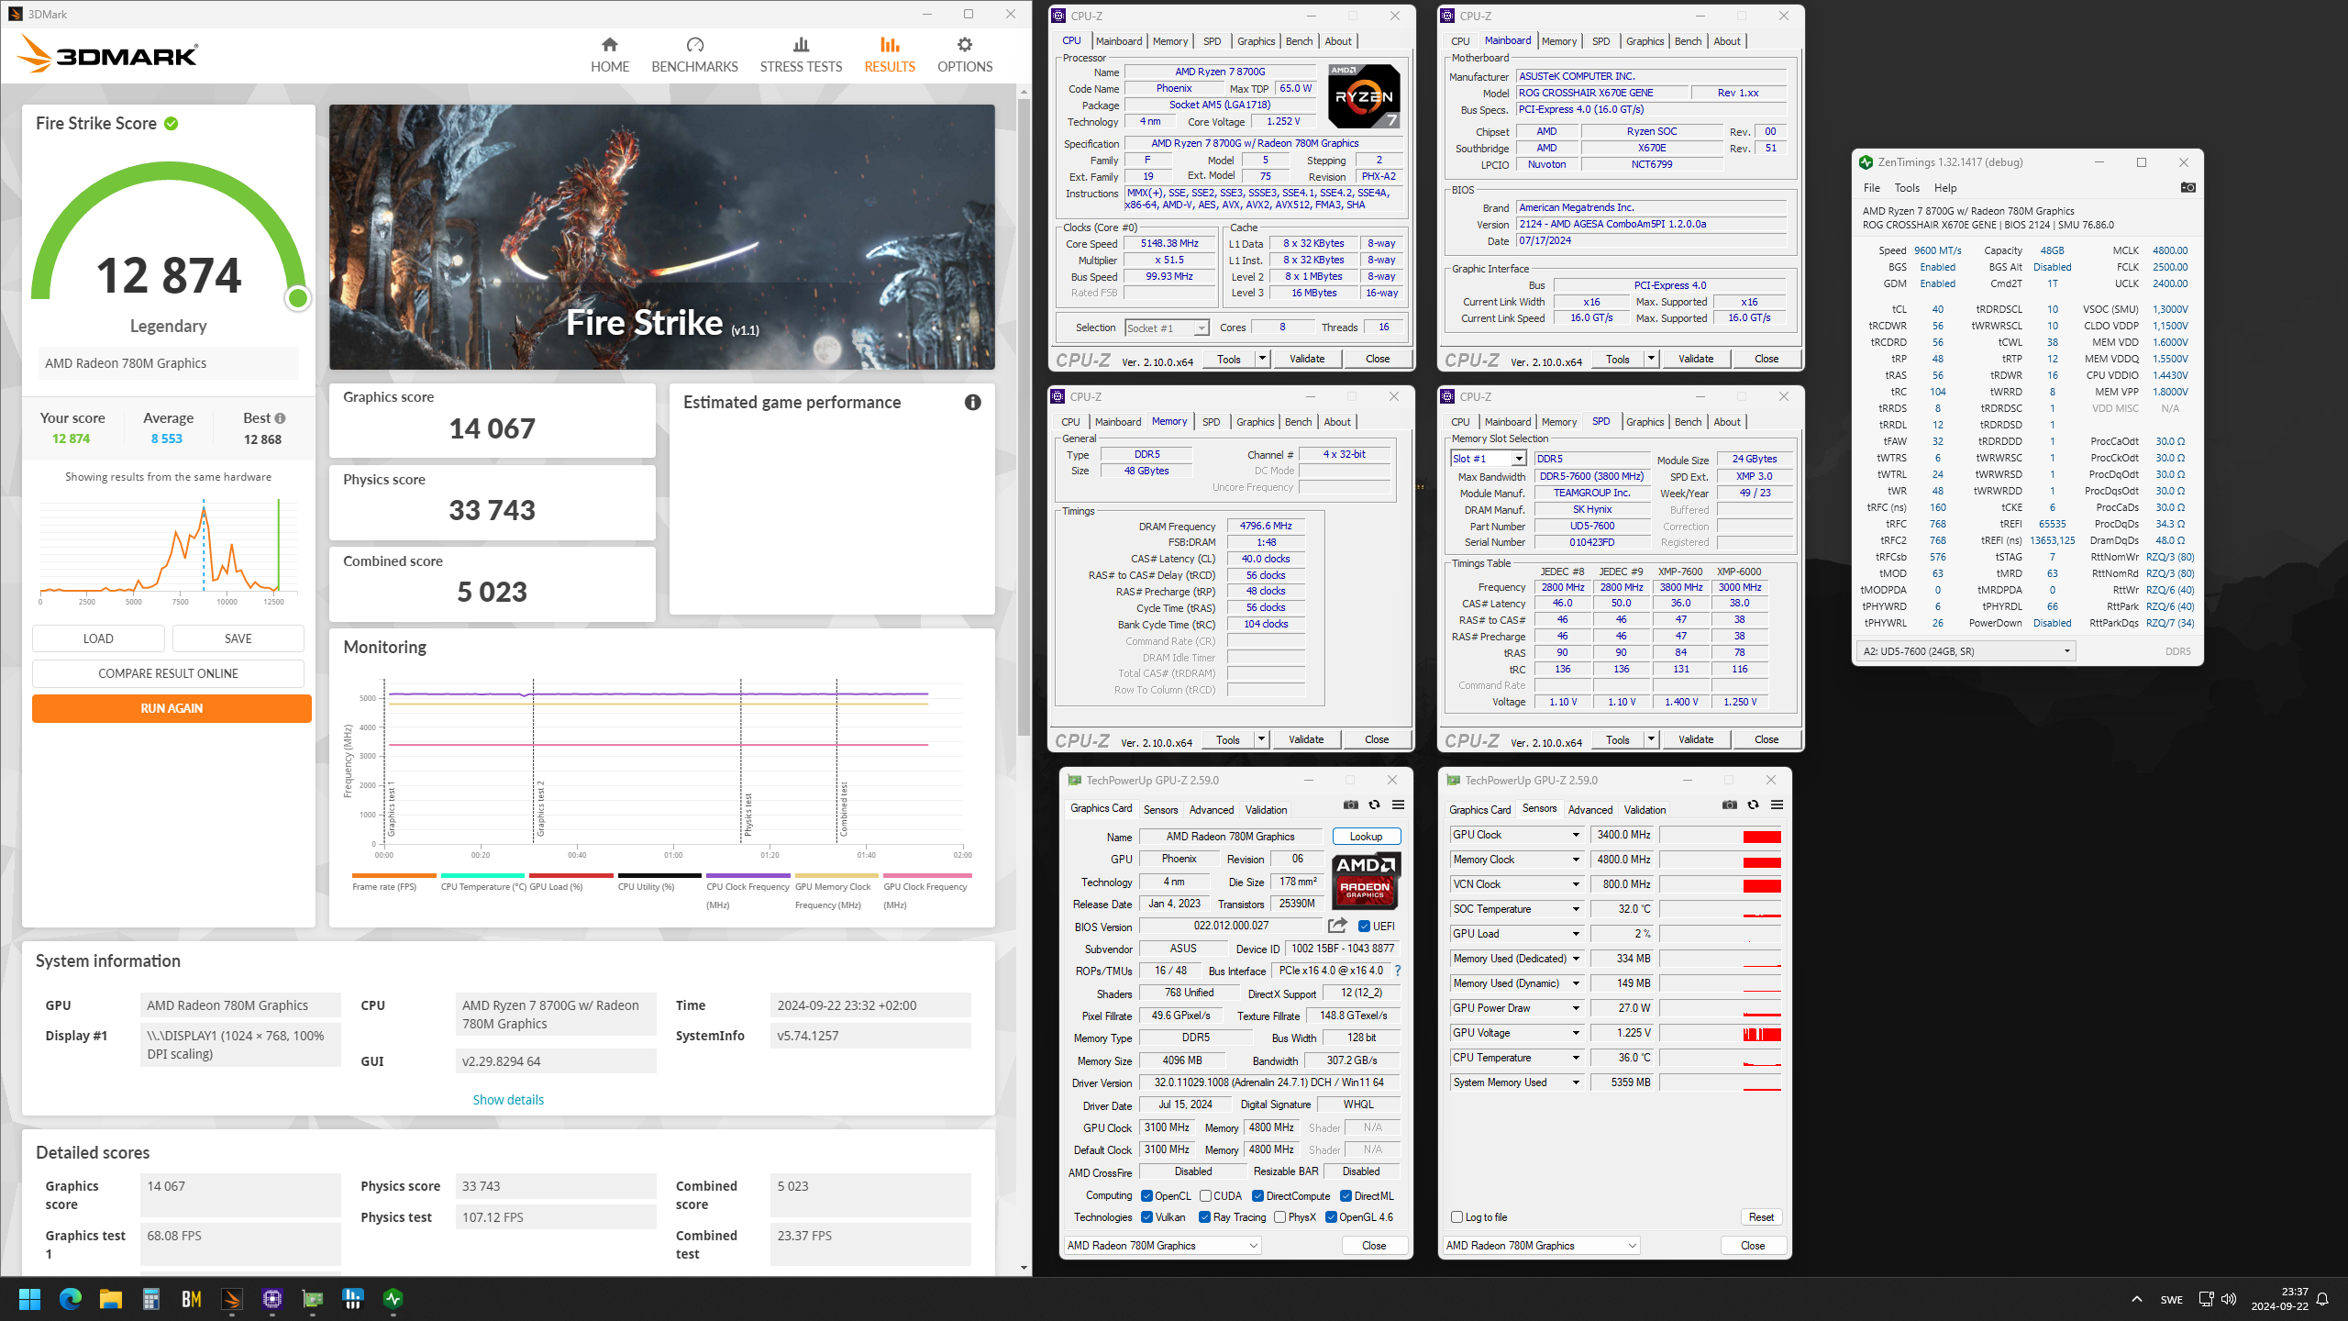This screenshot has width=2348, height=1321.
Task: Open the BENCHMARKS section in 3DMark
Action: click(x=694, y=55)
